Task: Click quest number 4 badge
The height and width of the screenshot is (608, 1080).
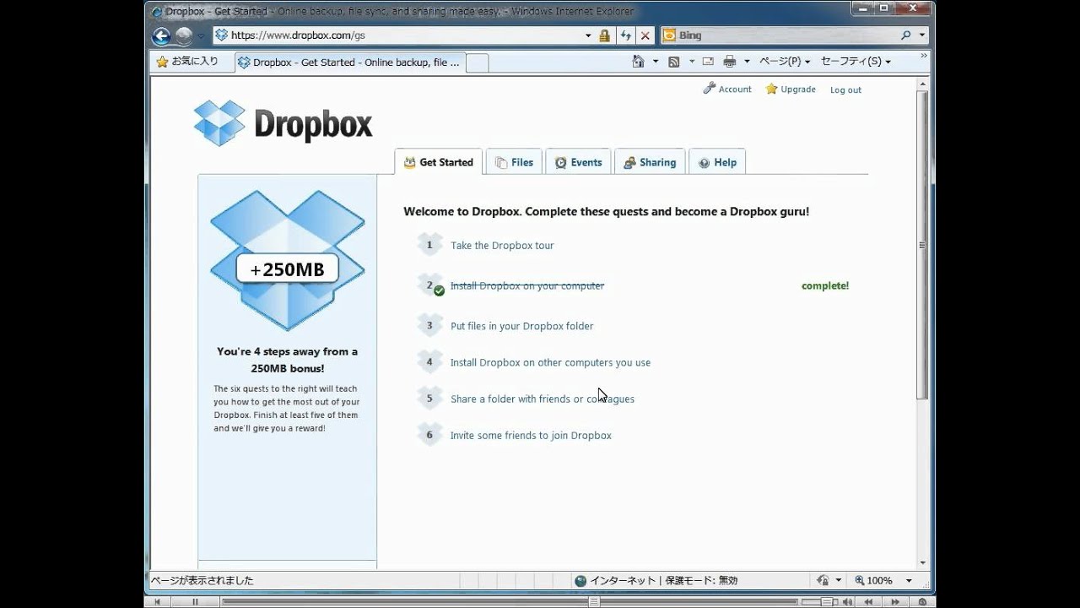Action: click(429, 361)
